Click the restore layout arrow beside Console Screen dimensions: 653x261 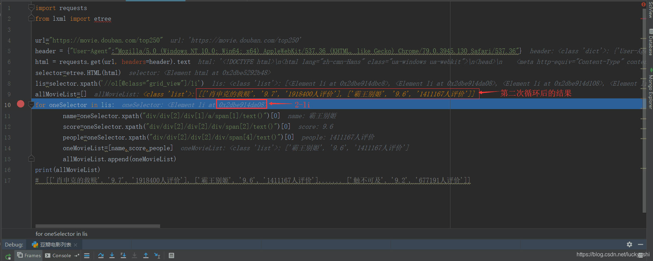(77, 255)
